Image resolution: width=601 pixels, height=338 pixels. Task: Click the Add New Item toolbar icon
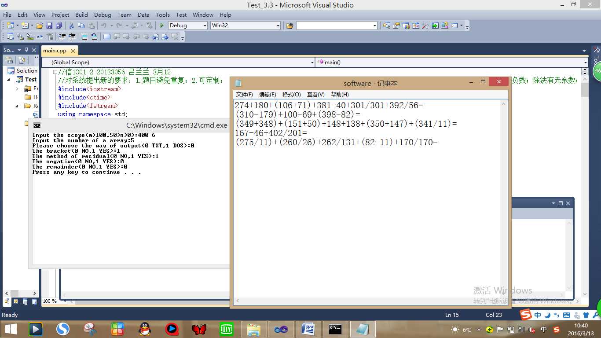click(25, 26)
